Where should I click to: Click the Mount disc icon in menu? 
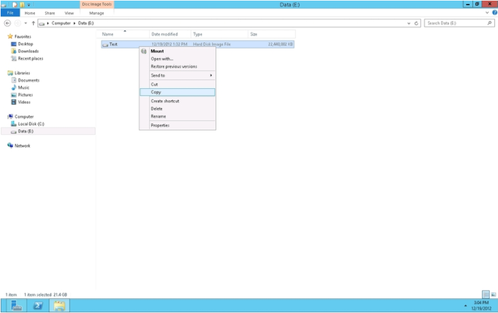click(x=144, y=51)
